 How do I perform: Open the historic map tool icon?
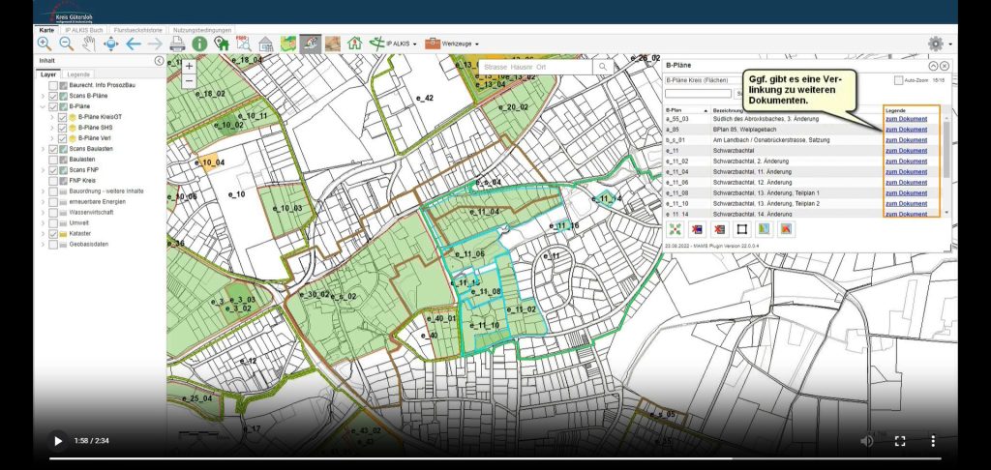click(x=333, y=44)
